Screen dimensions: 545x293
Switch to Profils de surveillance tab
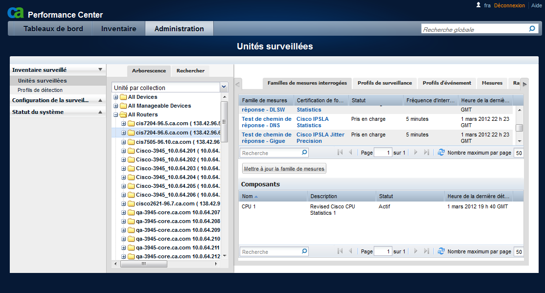tap(385, 83)
